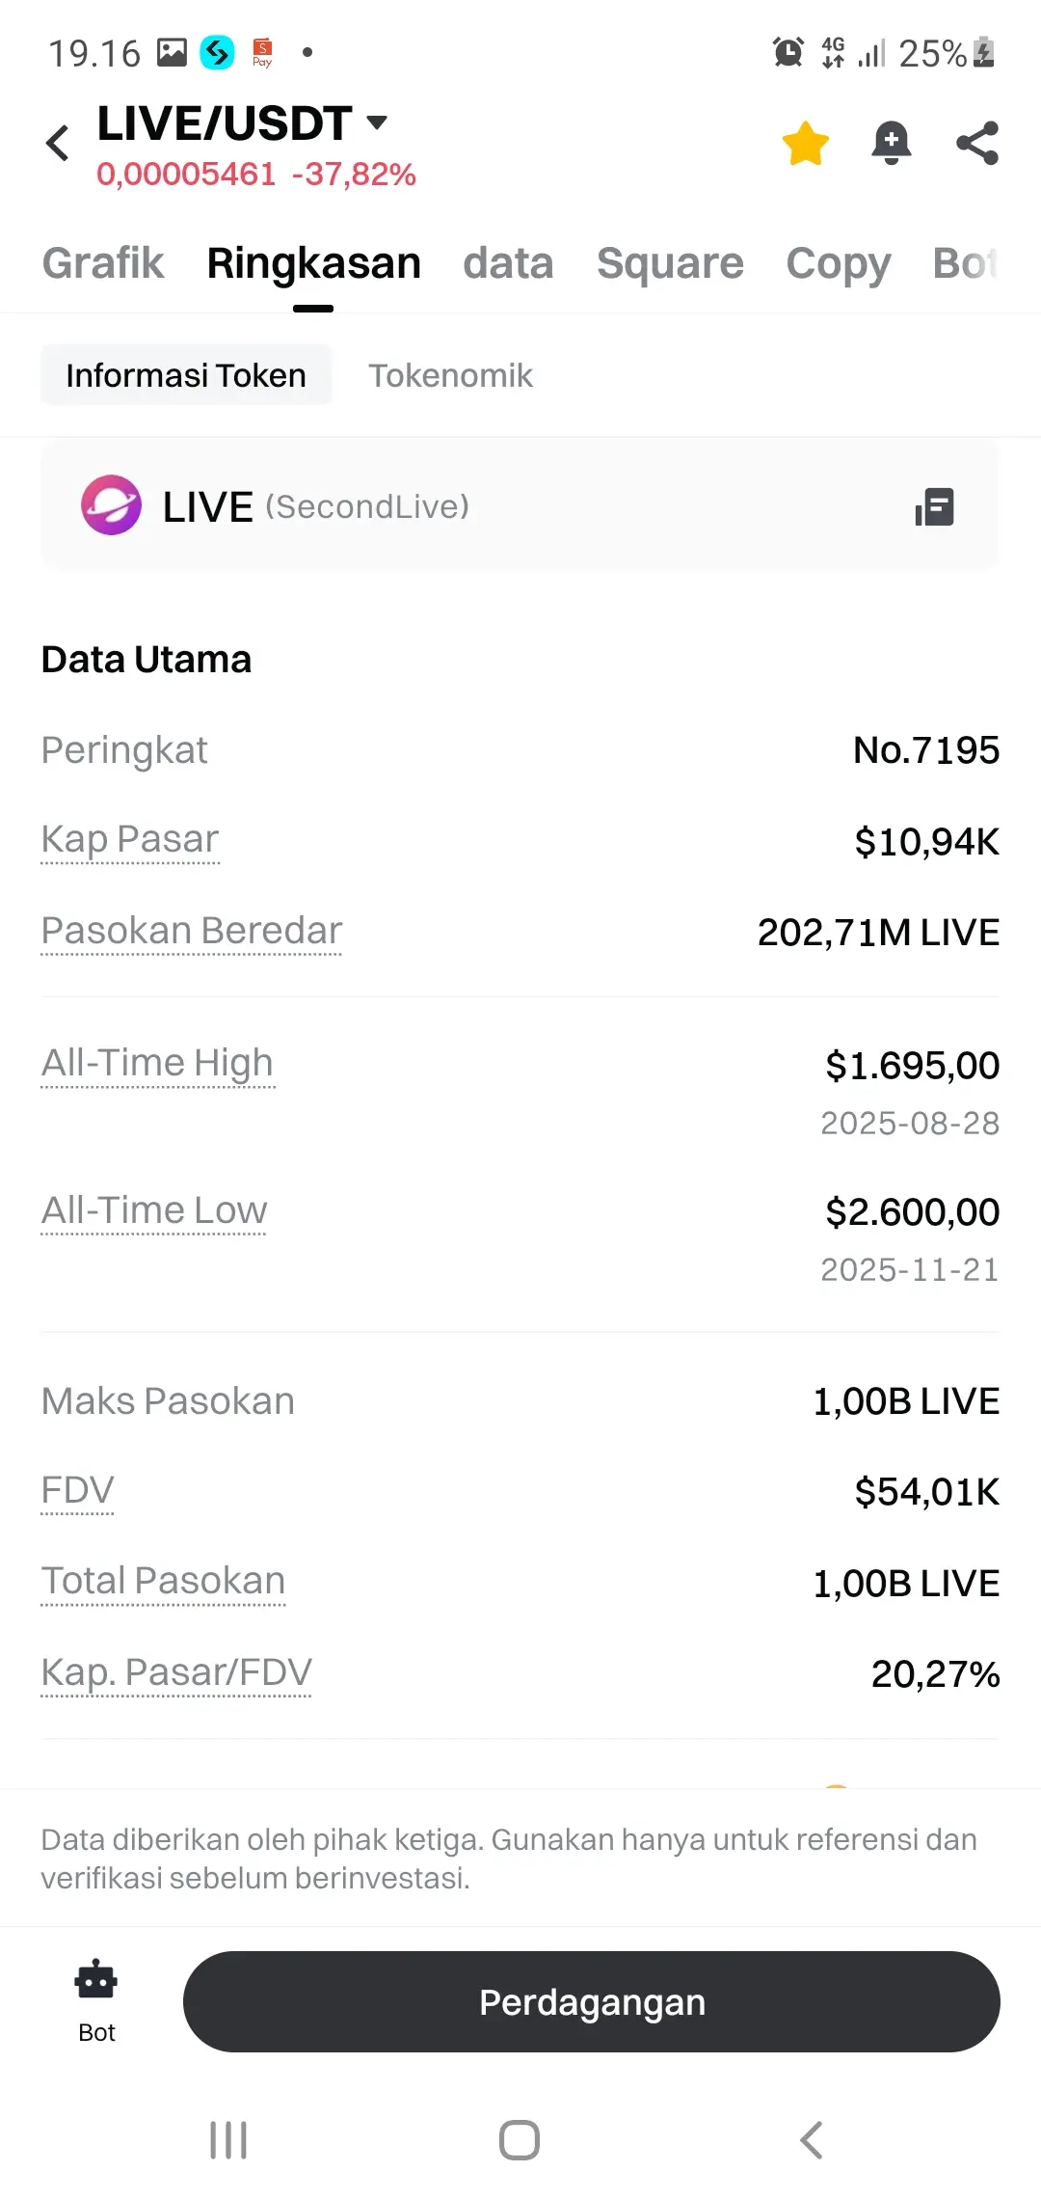
Task: Switch to the Grafik tab
Action: (103, 263)
